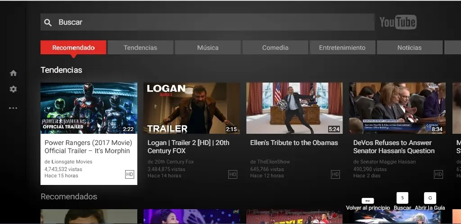
Task: Click the G key hint icon
Action: pyautogui.click(x=430, y=198)
